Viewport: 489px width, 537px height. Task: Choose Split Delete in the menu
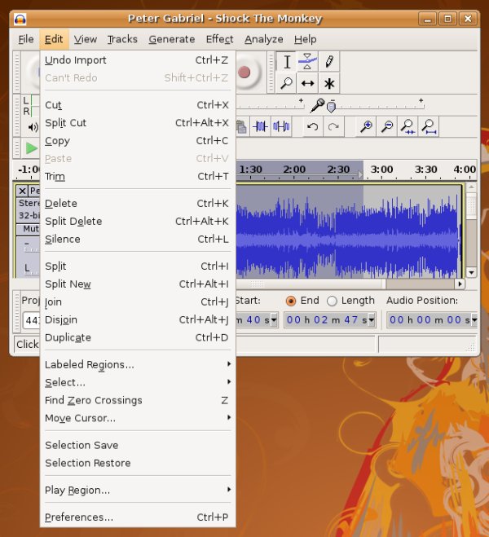pyautogui.click(x=137, y=221)
